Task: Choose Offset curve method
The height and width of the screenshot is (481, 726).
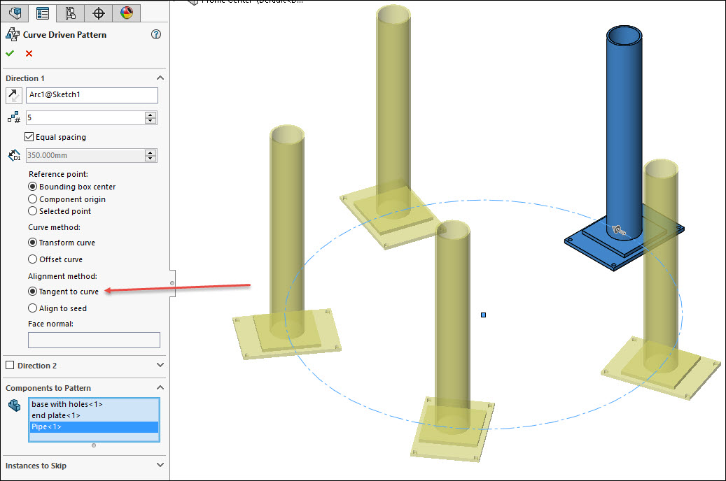Action: click(32, 259)
